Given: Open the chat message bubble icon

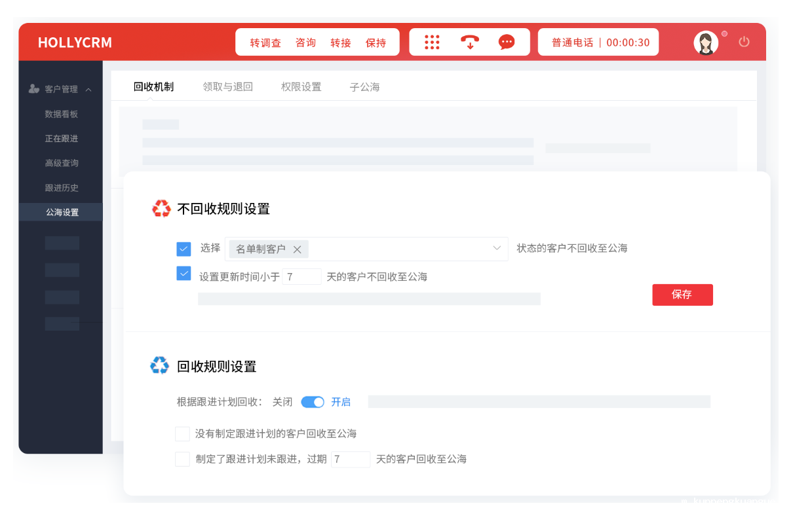Looking at the screenshot, I should coord(507,42).
